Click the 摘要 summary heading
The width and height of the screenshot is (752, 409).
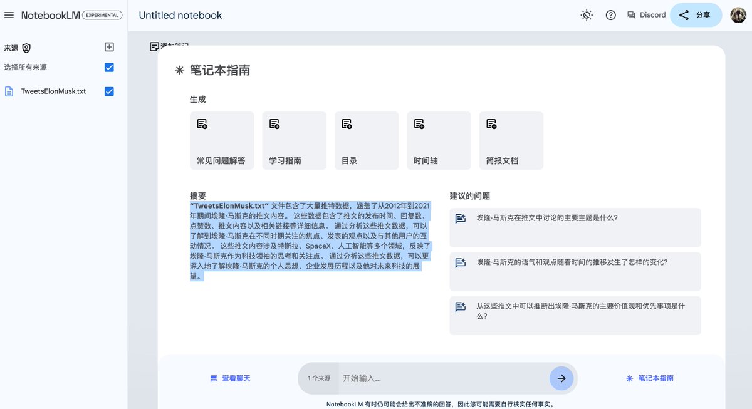click(x=198, y=195)
